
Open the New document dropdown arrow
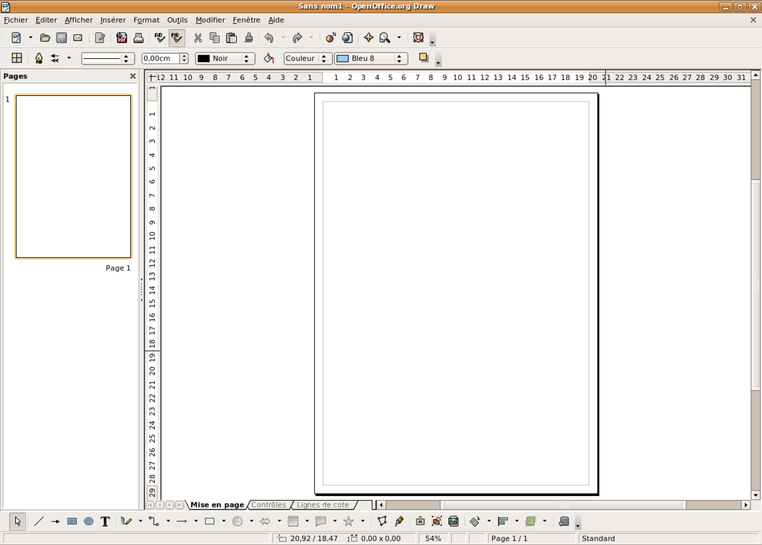click(x=30, y=37)
